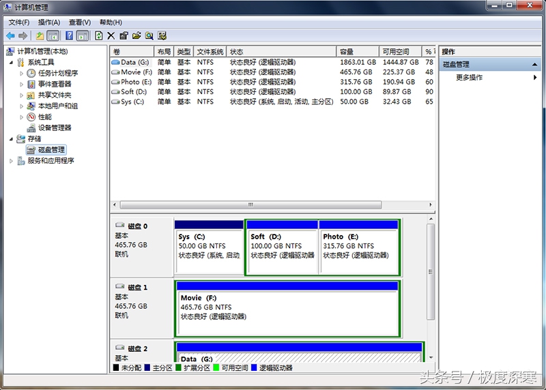546x390 pixels.
Task: Toggle the Show/Hide action pane button
Action: [x=83, y=35]
